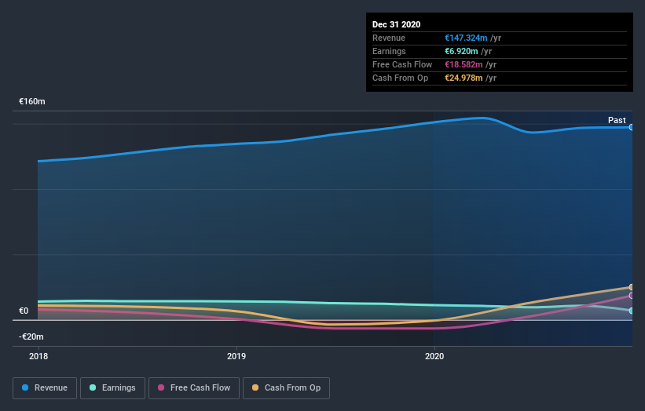Select the Revenue endpoint marker at Dec 2020
This screenshot has width=645, height=411.
[631, 127]
